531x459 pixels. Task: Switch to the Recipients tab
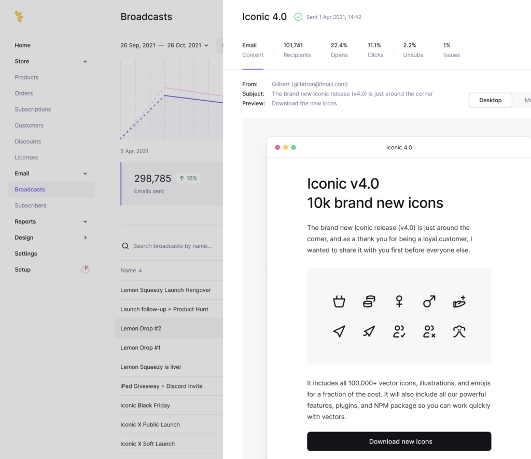coord(297,50)
